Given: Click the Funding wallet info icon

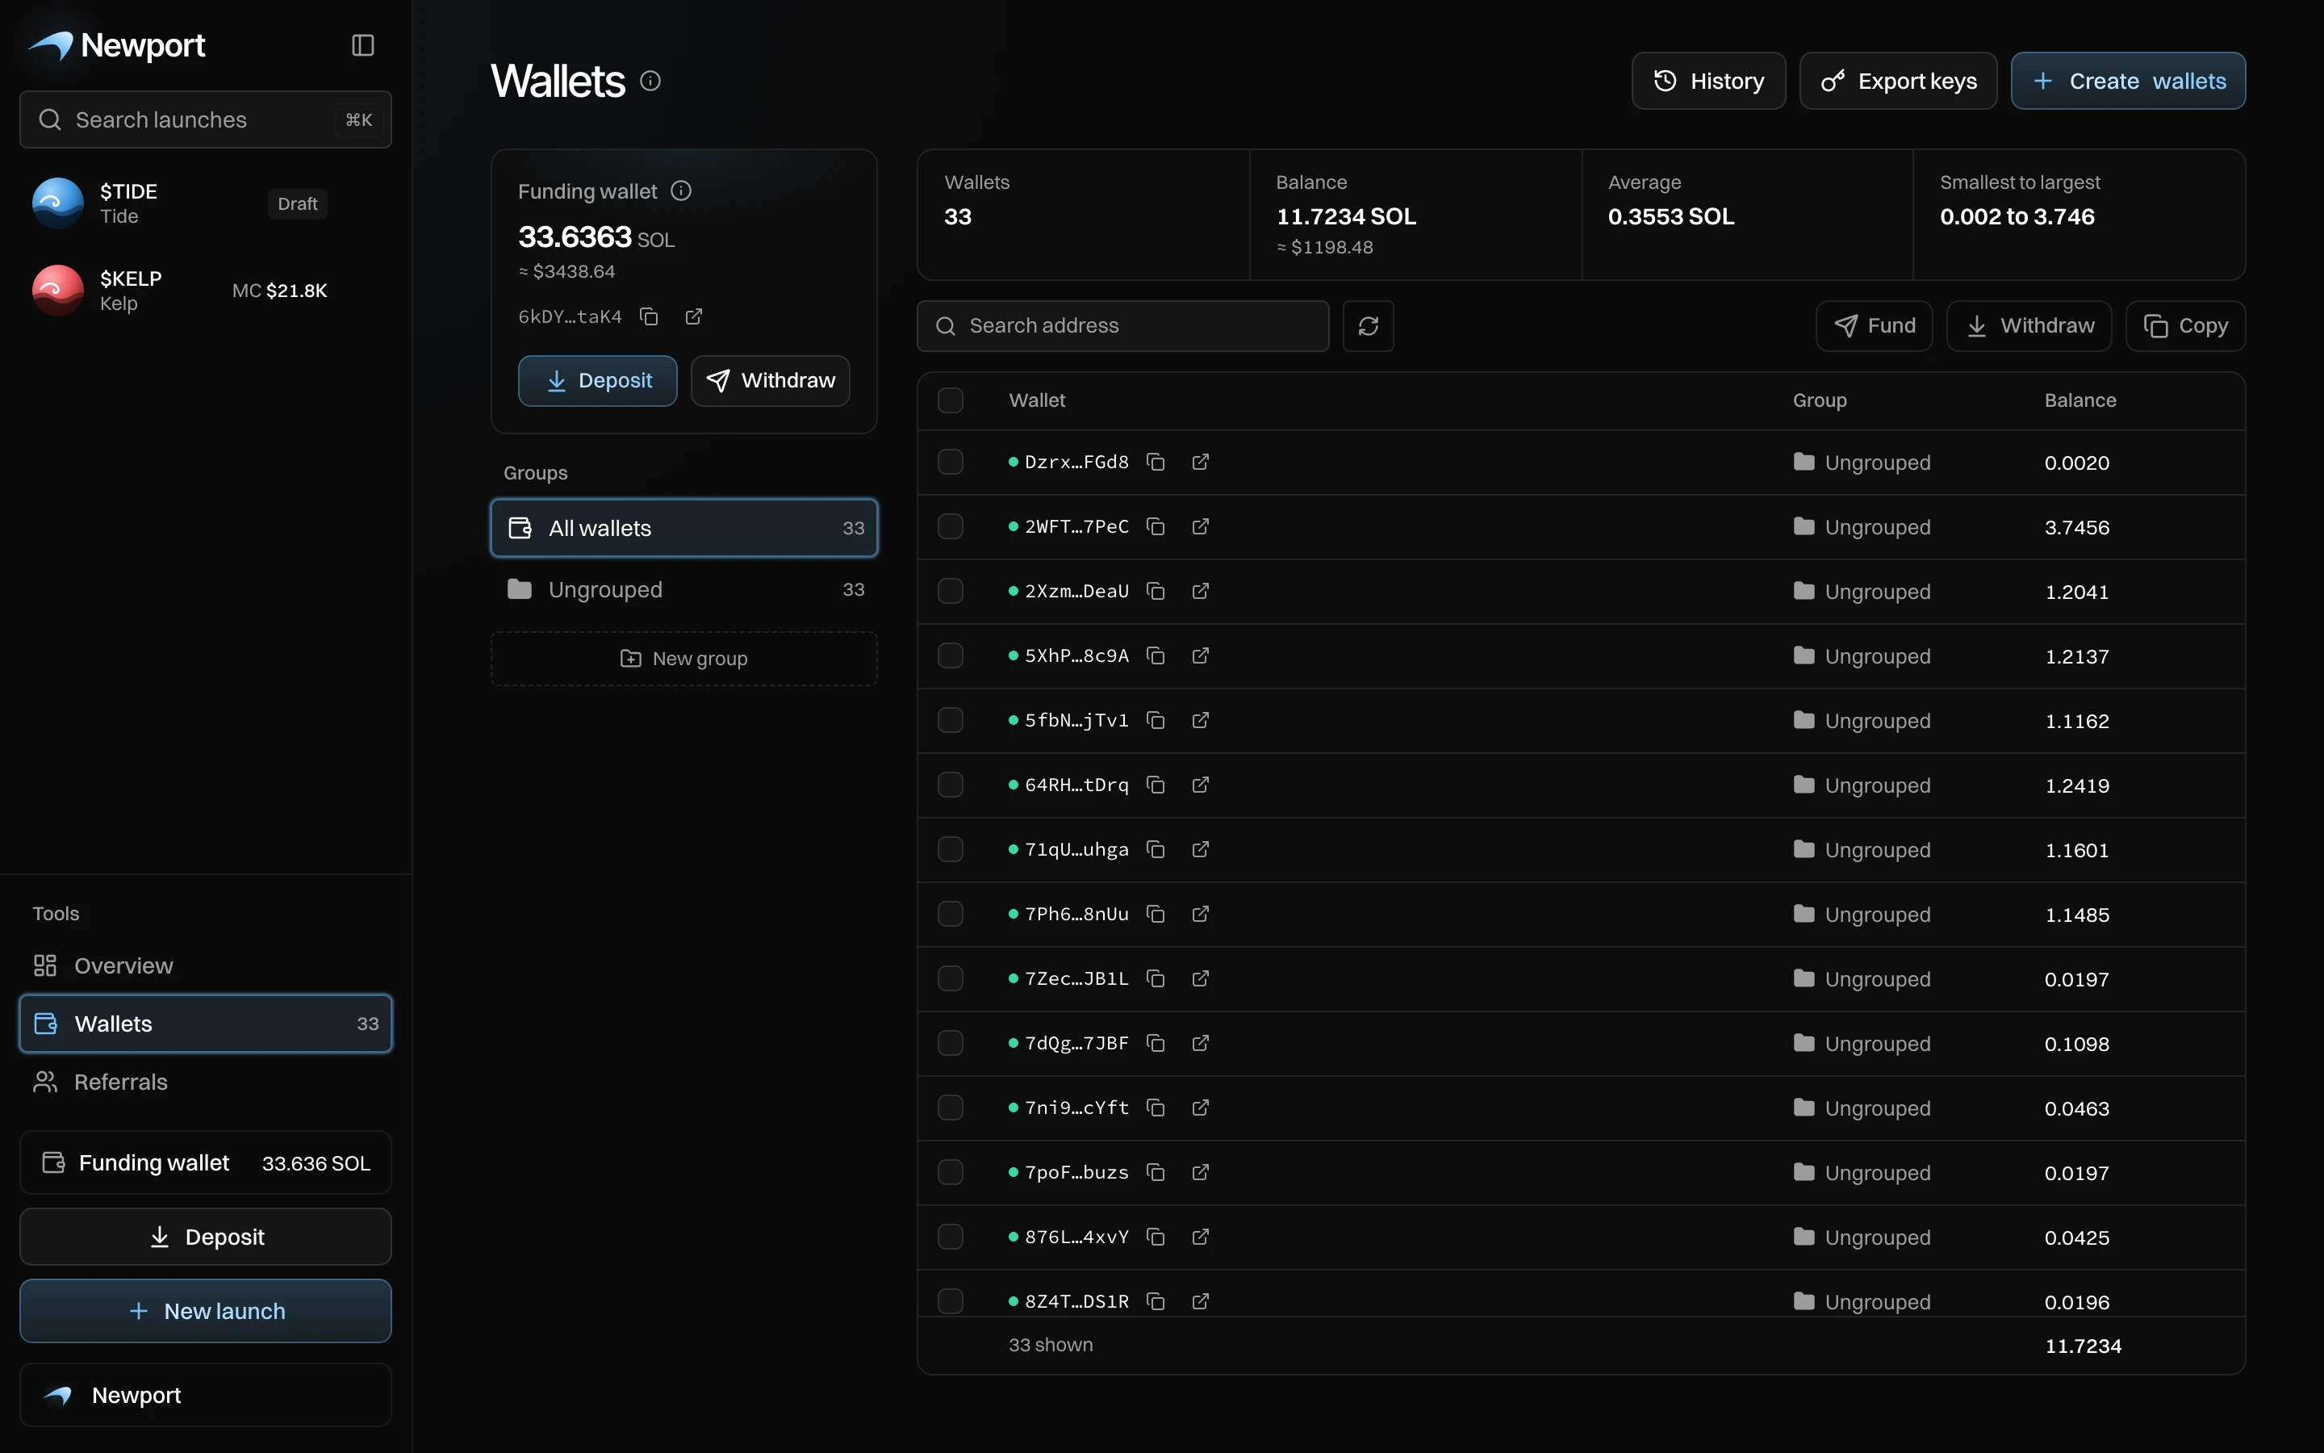Looking at the screenshot, I should coord(681,191).
